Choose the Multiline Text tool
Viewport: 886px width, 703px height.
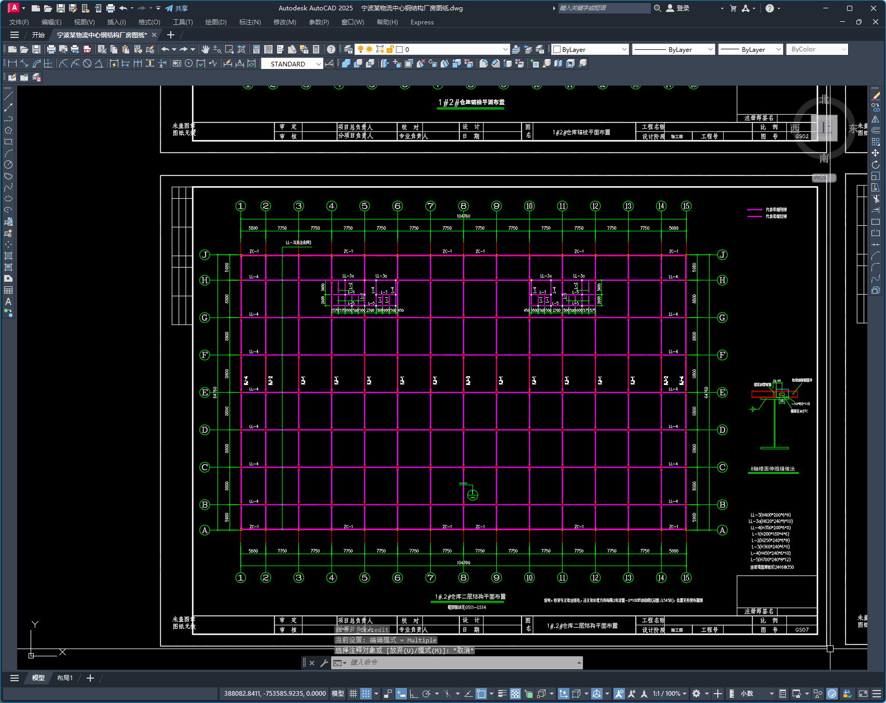pyautogui.click(x=8, y=301)
